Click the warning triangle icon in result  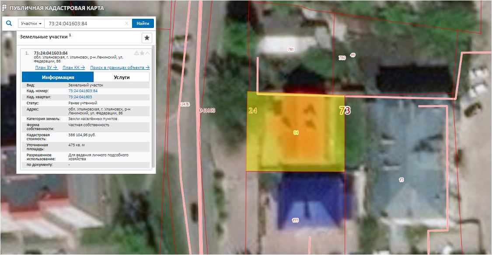tap(136, 53)
